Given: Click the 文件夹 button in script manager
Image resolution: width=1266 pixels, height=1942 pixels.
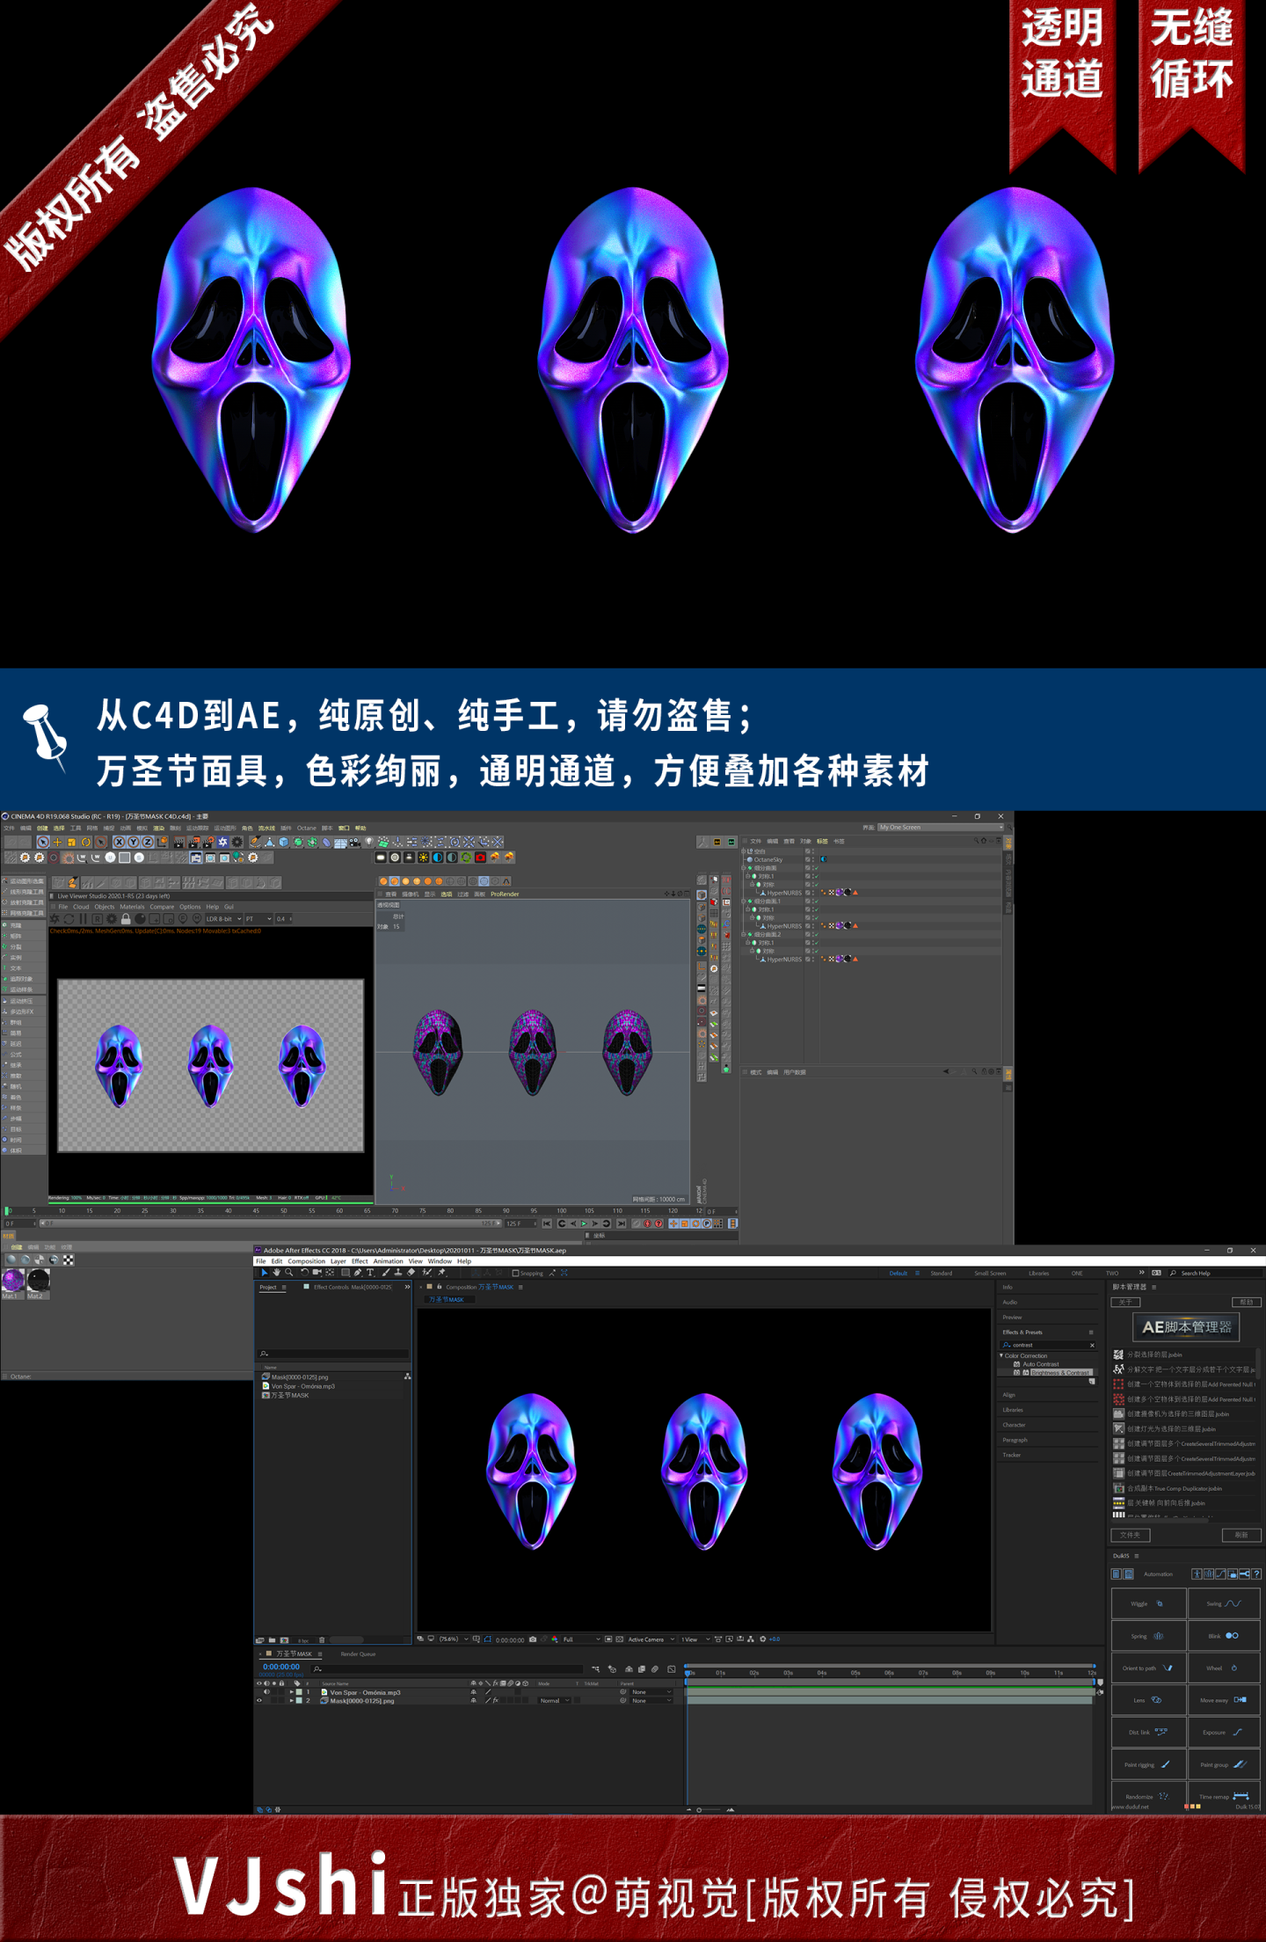Looking at the screenshot, I should [1131, 1535].
